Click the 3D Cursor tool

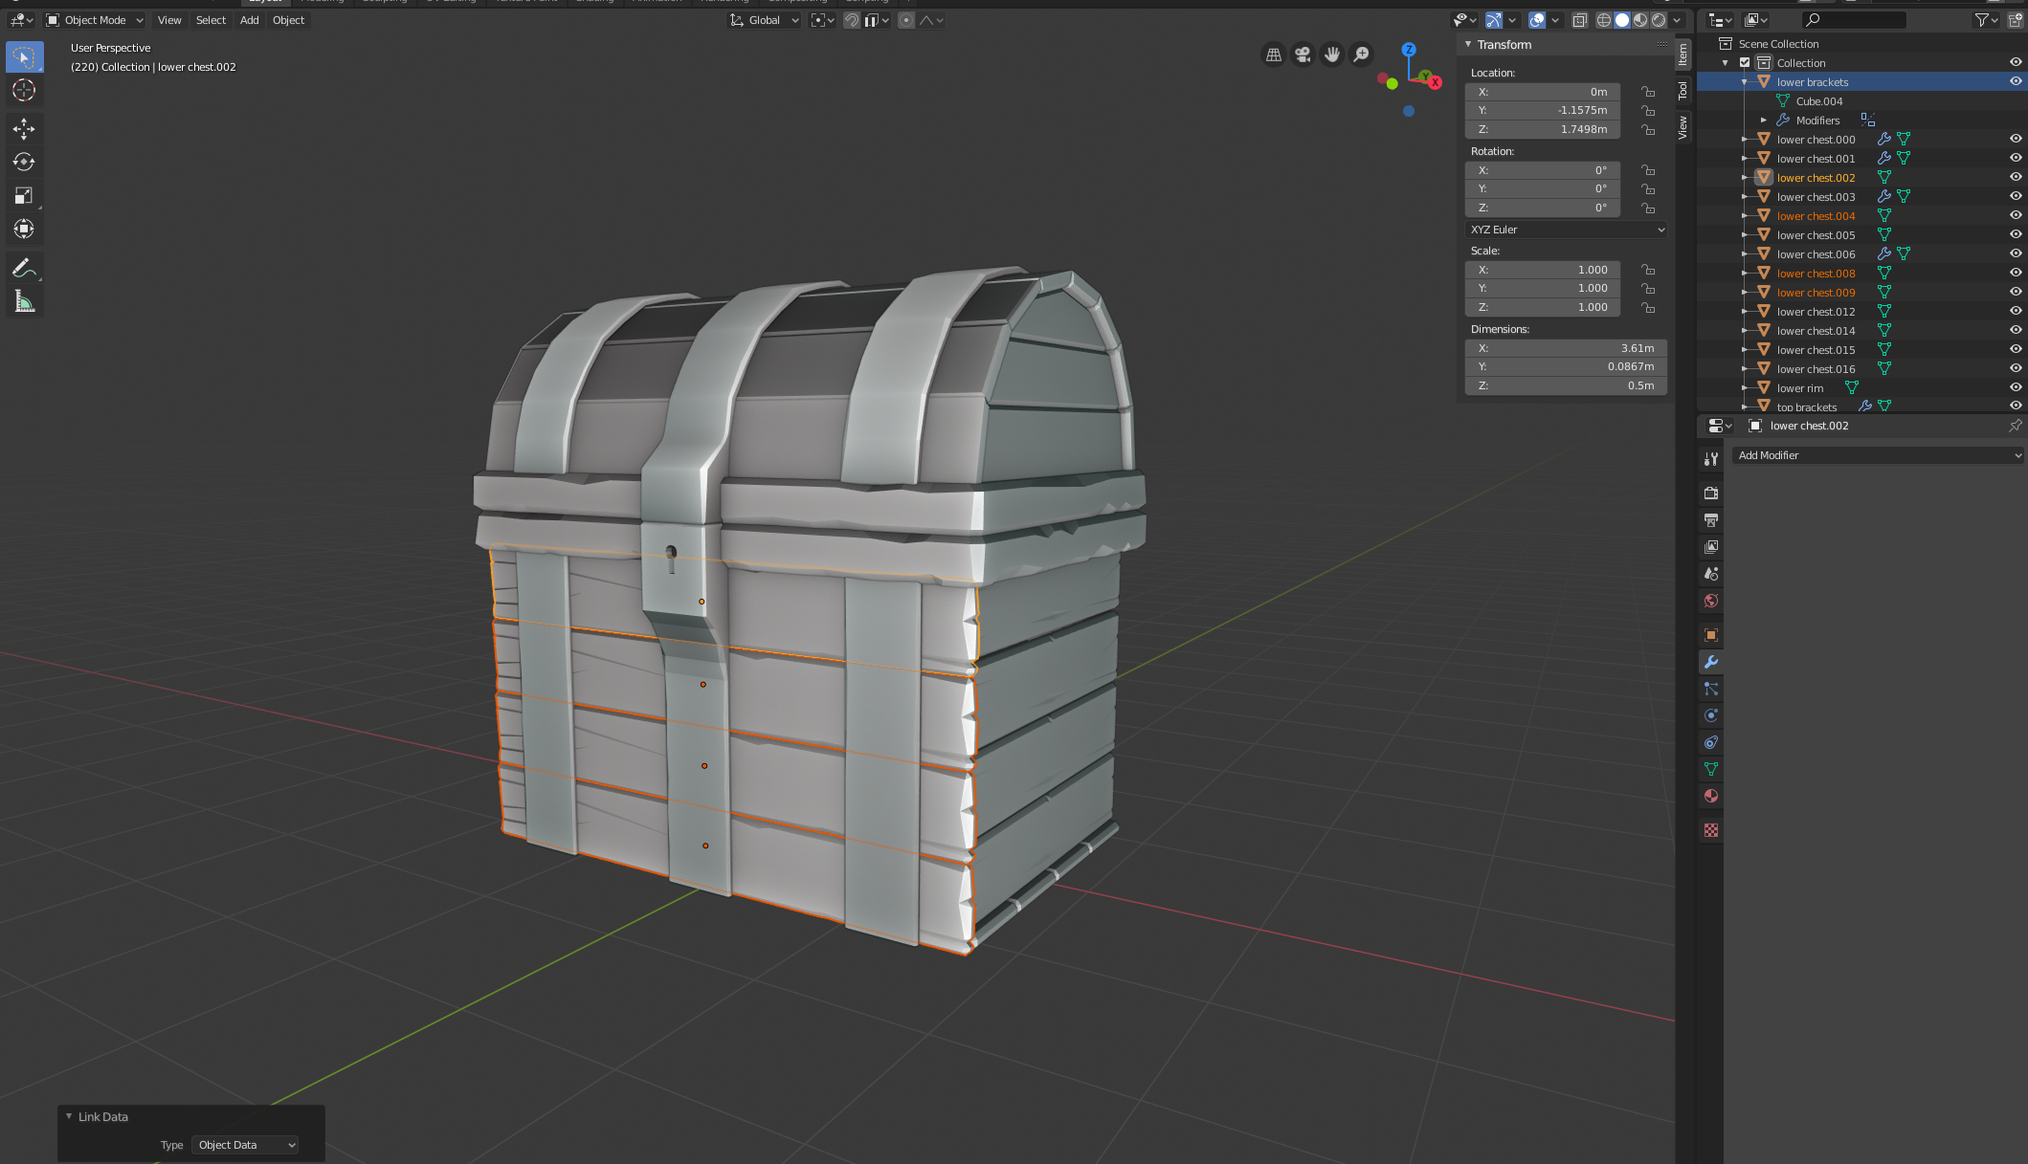pyautogui.click(x=24, y=91)
